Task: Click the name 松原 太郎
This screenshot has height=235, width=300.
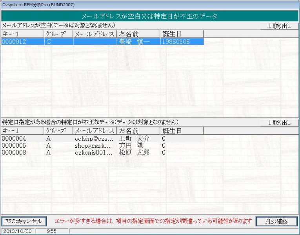Action: pyautogui.click(x=134, y=153)
